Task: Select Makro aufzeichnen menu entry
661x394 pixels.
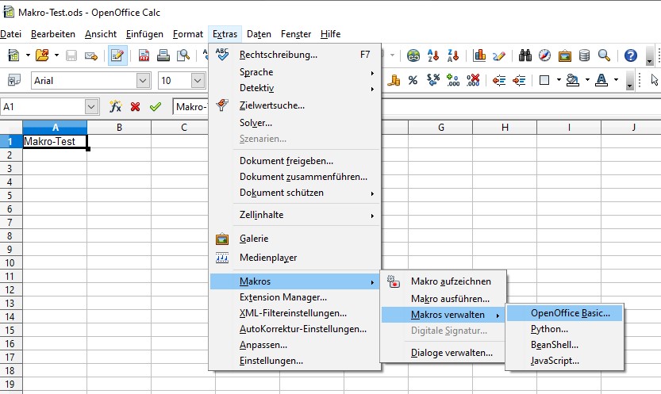Action: pyautogui.click(x=443, y=281)
